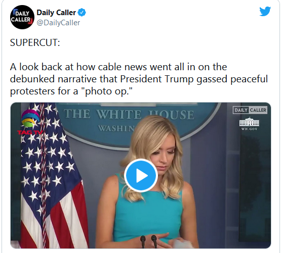Play the embedded video
This screenshot has width=281, height=253.
coord(141,175)
